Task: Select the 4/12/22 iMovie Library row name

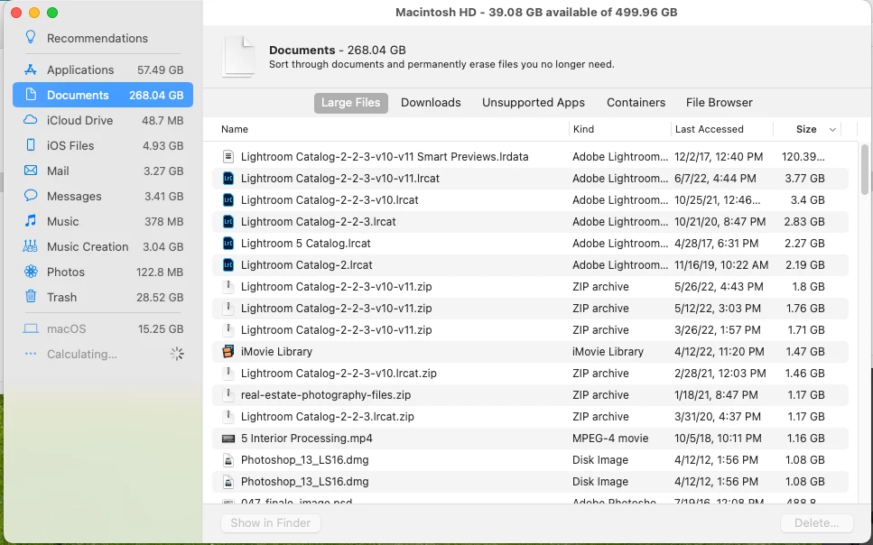Action: click(276, 352)
